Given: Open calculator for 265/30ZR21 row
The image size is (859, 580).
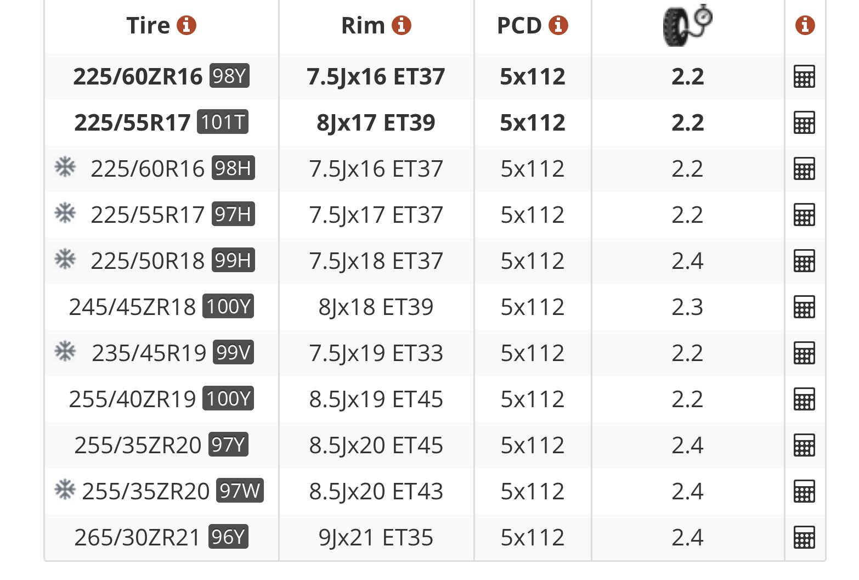Looking at the screenshot, I should (804, 537).
